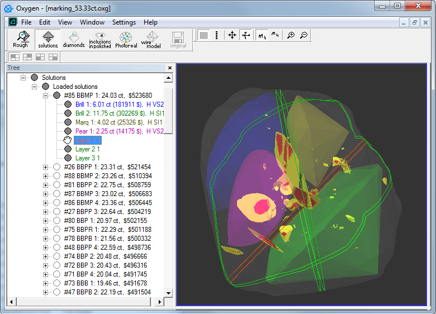
Task: Open the Settings menu
Action: coord(124,22)
